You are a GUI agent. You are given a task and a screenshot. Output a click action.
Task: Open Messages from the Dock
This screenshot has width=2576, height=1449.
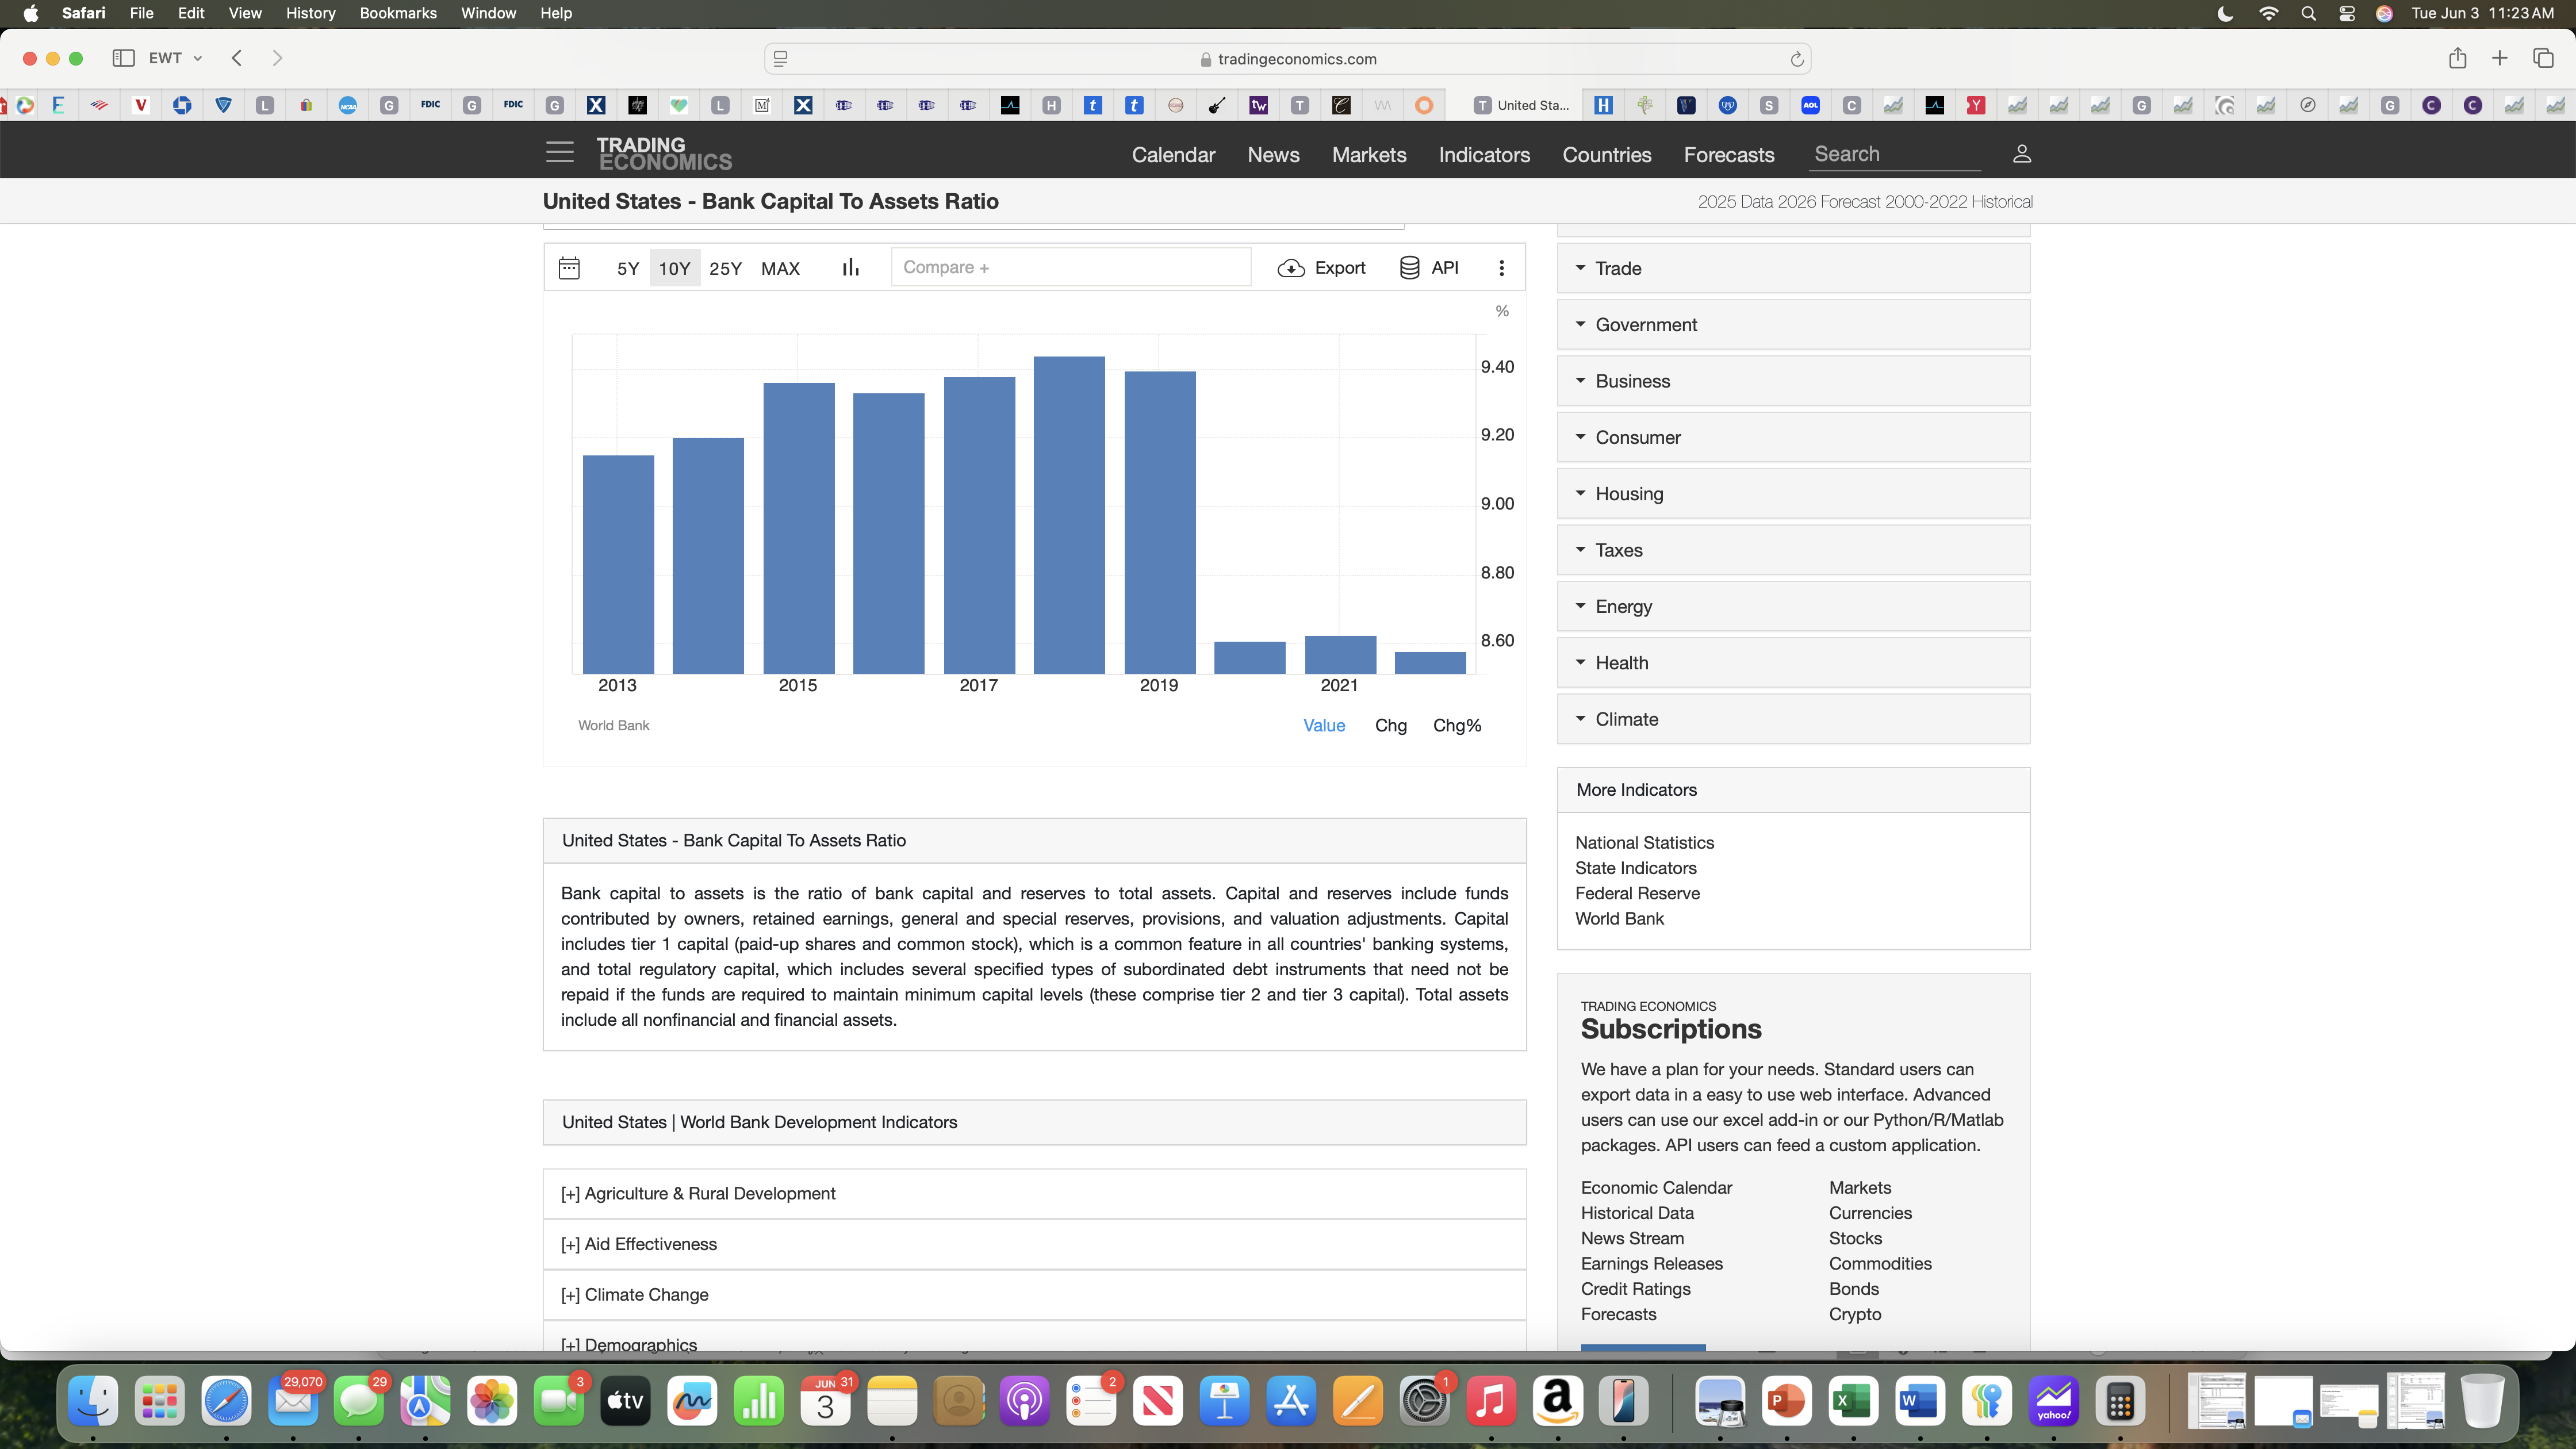pyautogui.click(x=359, y=1401)
